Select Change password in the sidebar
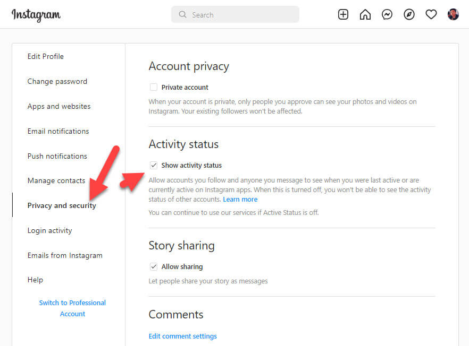The height and width of the screenshot is (346, 469). [x=57, y=81]
